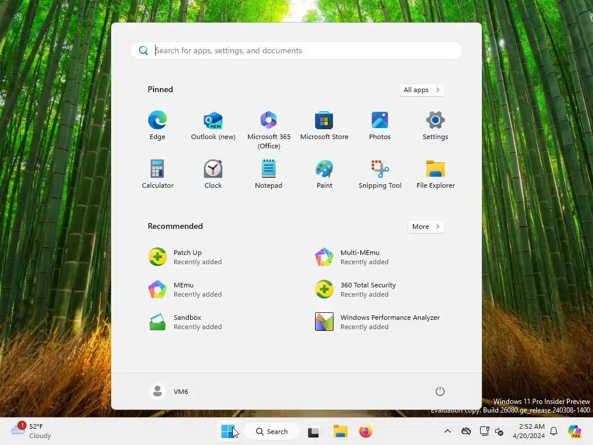The image size is (593, 445).
Task: Launch the Snipping Tool
Action: click(x=380, y=174)
